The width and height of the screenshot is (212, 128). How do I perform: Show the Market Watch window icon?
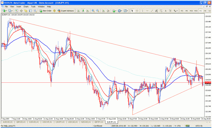coord(17,11)
